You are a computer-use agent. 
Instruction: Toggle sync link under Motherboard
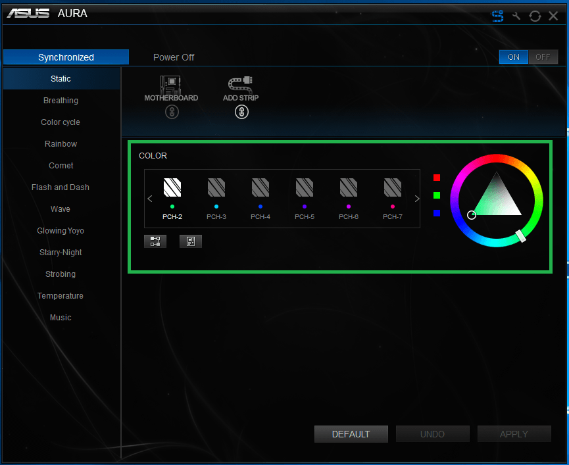pyautogui.click(x=172, y=112)
